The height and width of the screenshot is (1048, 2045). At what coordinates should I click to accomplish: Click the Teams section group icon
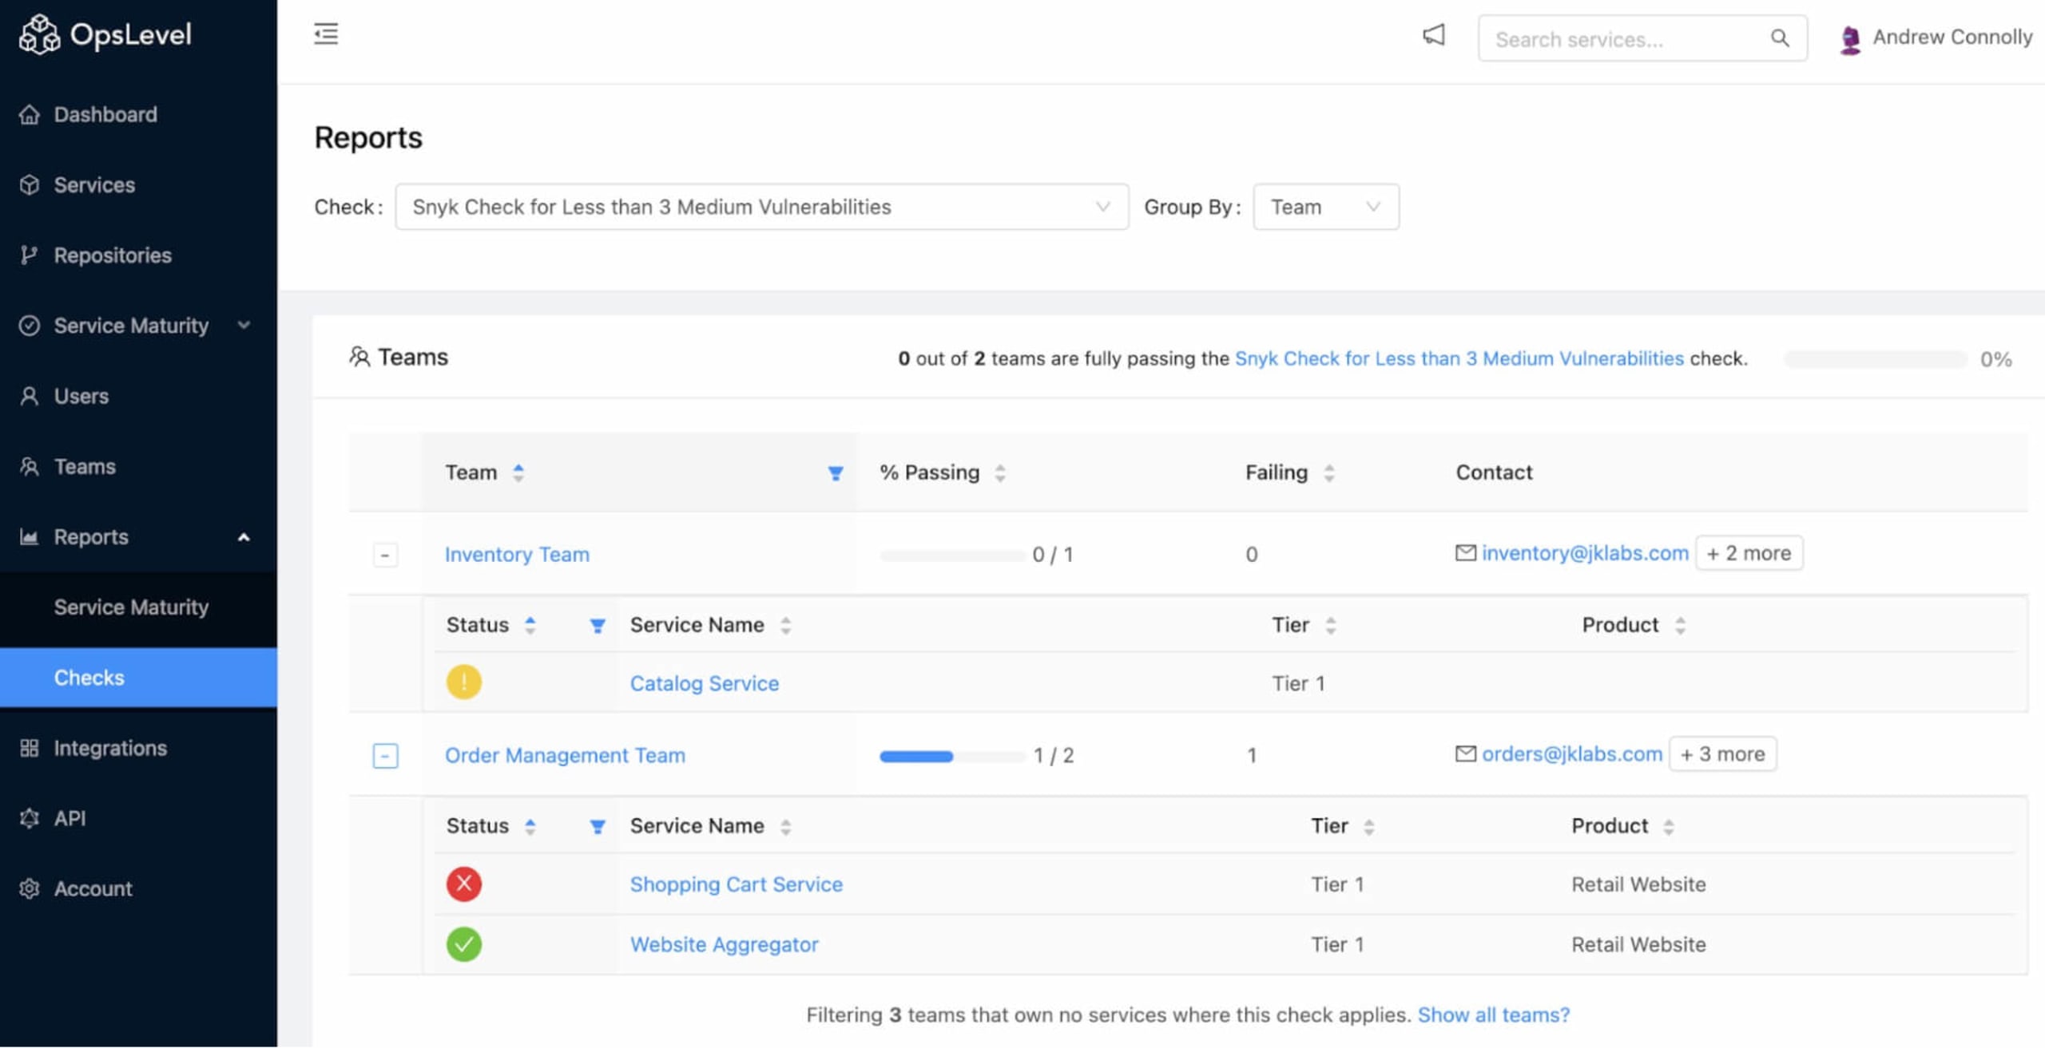pos(359,356)
